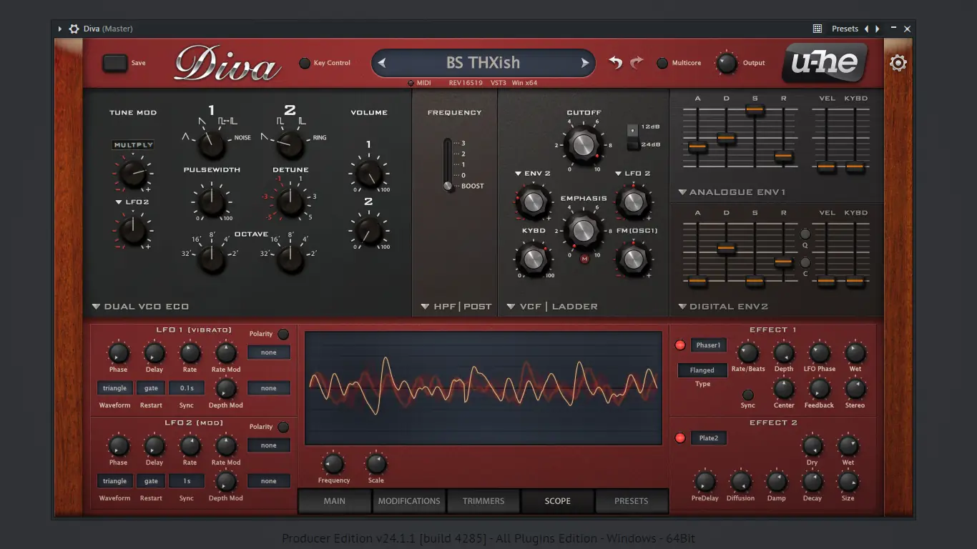This screenshot has height=549, width=977.
Task: Click the scope Frequency knob
Action: (334, 464)
